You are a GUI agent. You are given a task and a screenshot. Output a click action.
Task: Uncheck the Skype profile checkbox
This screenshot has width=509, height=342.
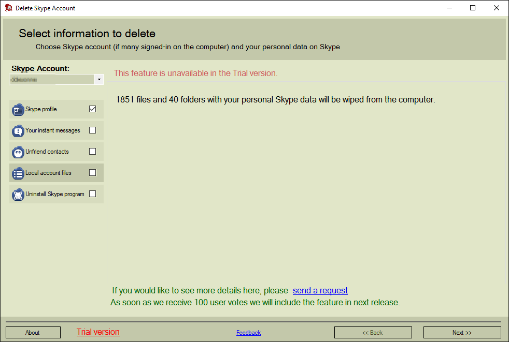point(92,109)
